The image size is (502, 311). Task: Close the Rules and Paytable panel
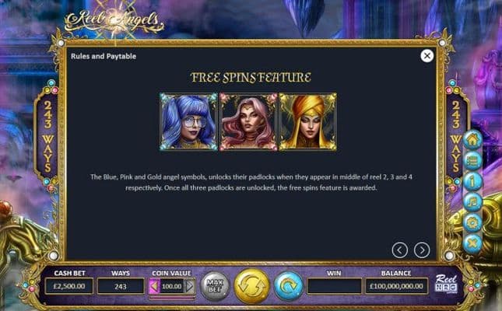427,56
